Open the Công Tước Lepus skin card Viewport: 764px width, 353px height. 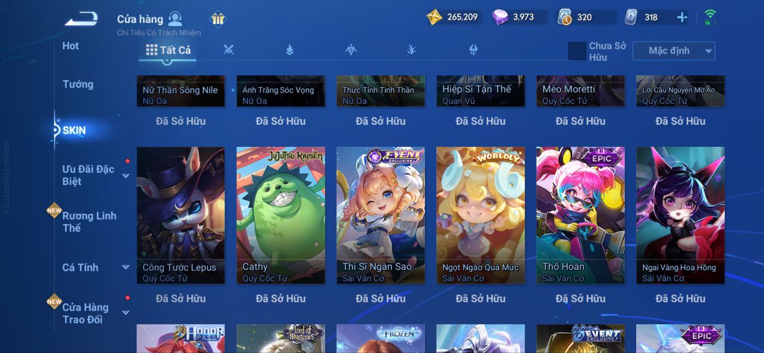point(181,216)
